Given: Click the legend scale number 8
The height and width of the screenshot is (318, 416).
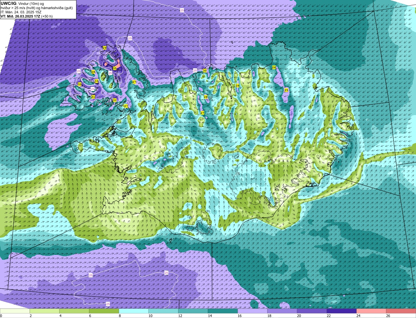Looking at the screenshot, I should click(x=120, y=316).
